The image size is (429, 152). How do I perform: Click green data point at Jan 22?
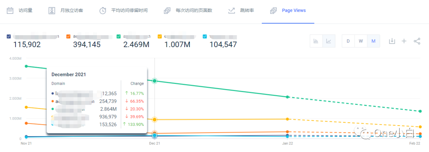click(x=287, y=97)
